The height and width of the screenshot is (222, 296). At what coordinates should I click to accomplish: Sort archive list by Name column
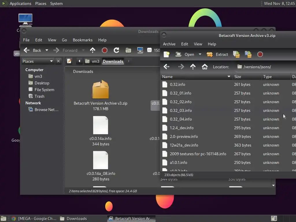point(196,77)
